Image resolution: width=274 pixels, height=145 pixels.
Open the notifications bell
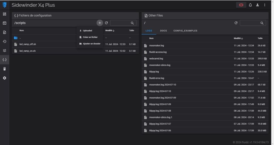(250, 5)
